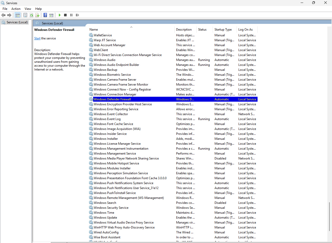This screenshot has width=332, height=243.
Task: Open the Action menu
Action: (16, 9)
